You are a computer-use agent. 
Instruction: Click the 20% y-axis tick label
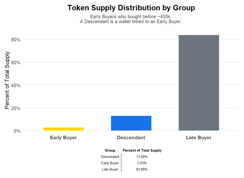(x=16, y=108)
